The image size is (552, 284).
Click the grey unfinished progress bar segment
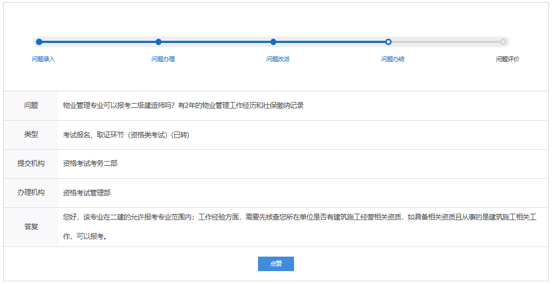pos(445,42)
